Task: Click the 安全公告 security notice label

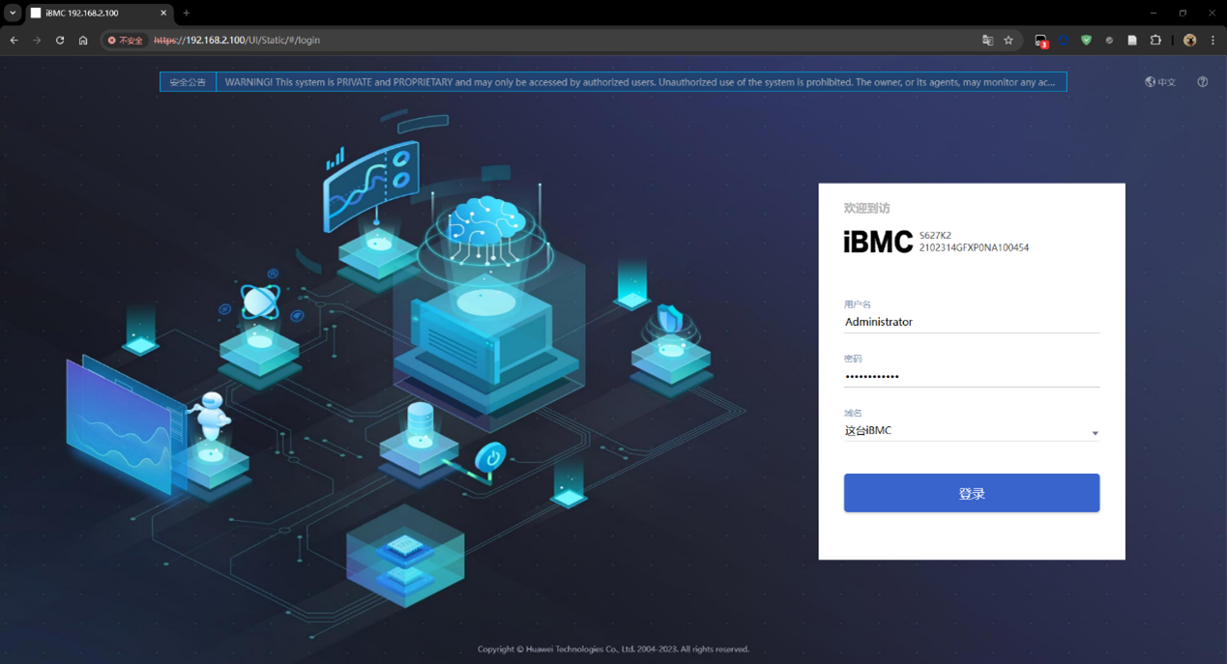Action: click(188, 82)
